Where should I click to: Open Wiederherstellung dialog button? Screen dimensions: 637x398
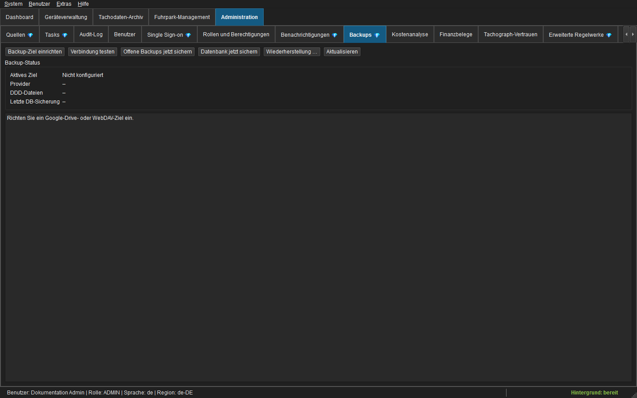[x=292, y=52]
